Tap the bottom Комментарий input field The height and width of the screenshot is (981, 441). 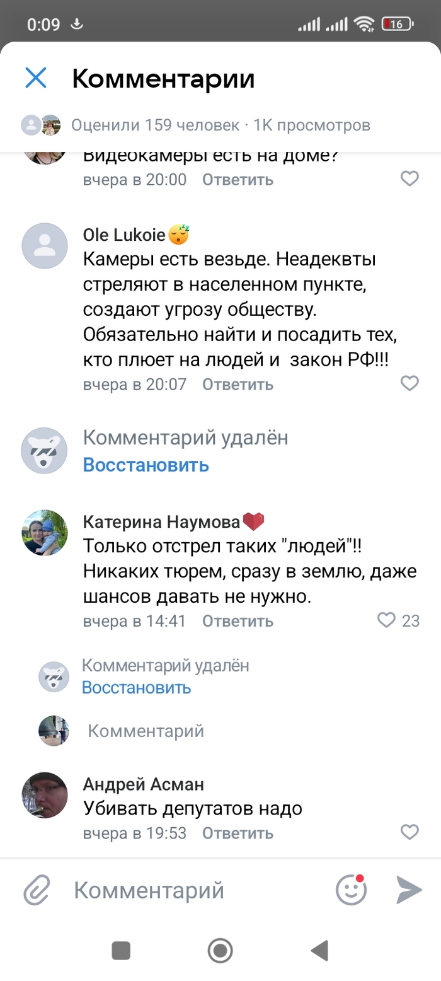pyautogui.click(x=189, y=890)
